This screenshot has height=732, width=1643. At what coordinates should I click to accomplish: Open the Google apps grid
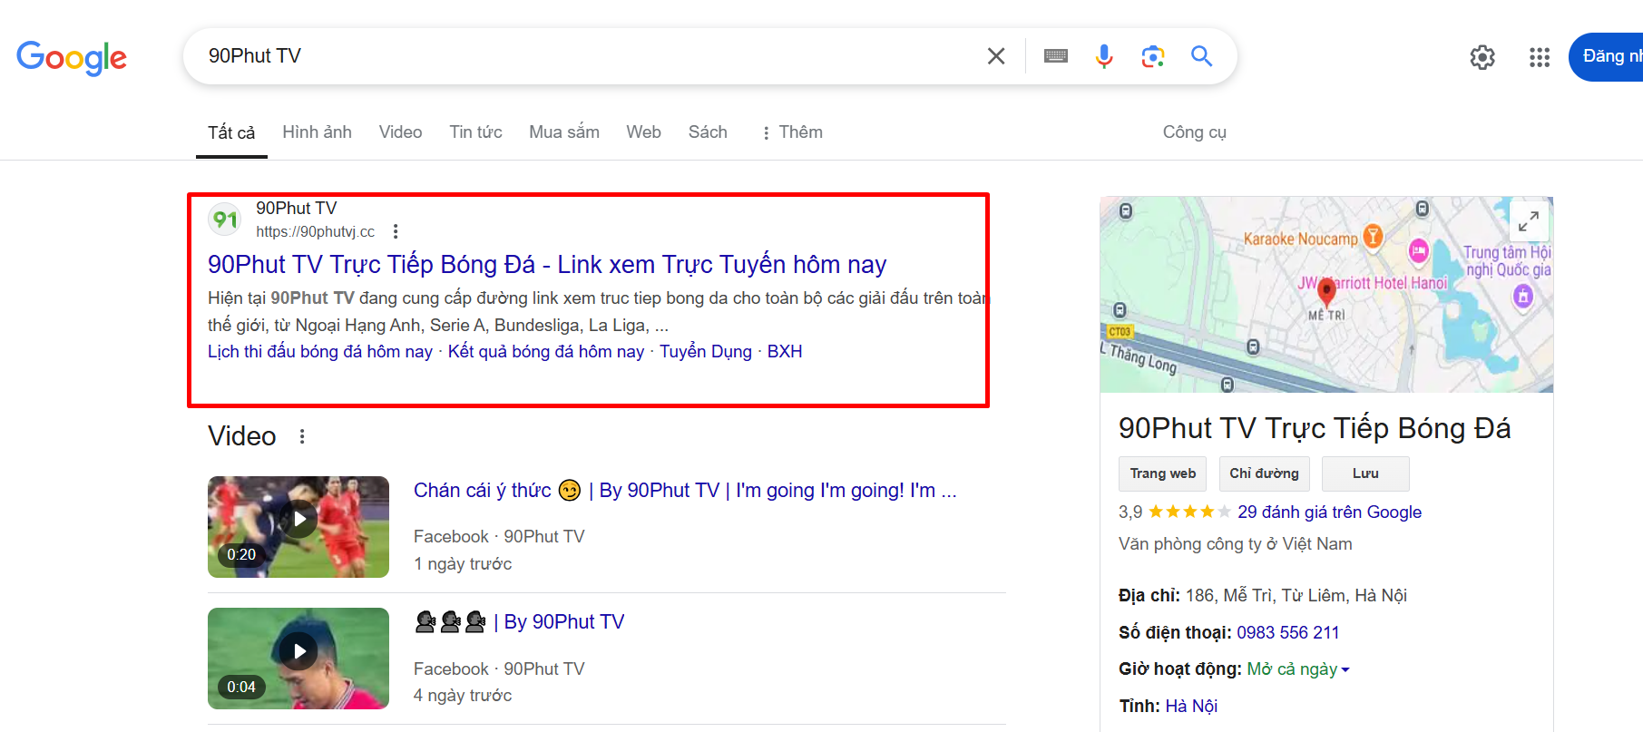pos(1540,57)
